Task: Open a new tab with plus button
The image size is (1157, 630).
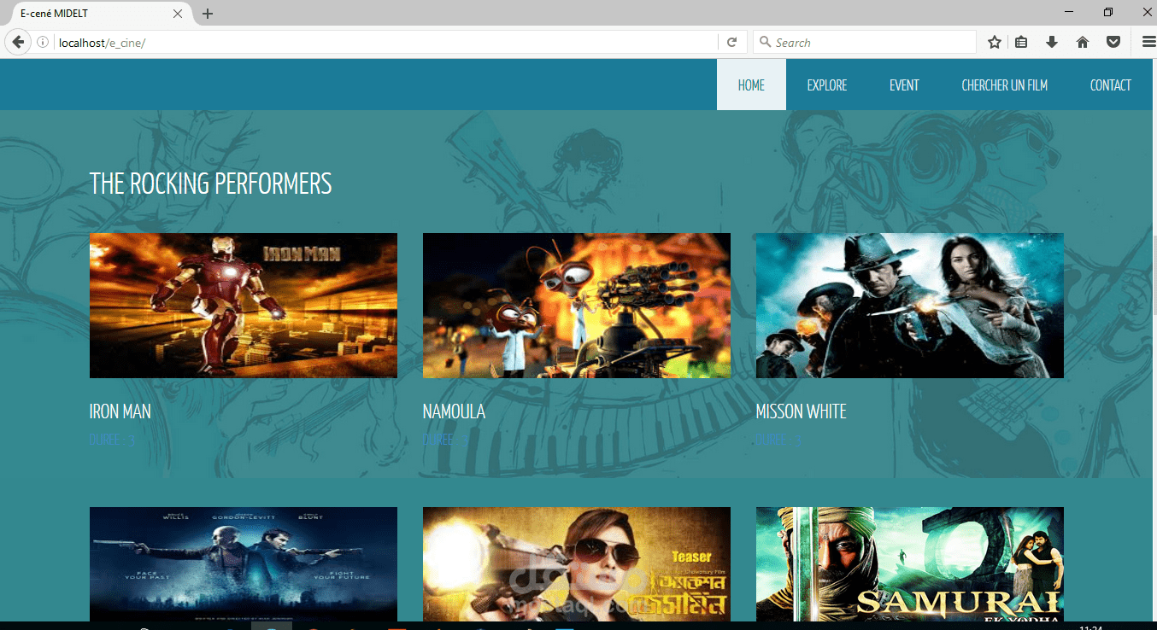Action: (x=208, y=14)
